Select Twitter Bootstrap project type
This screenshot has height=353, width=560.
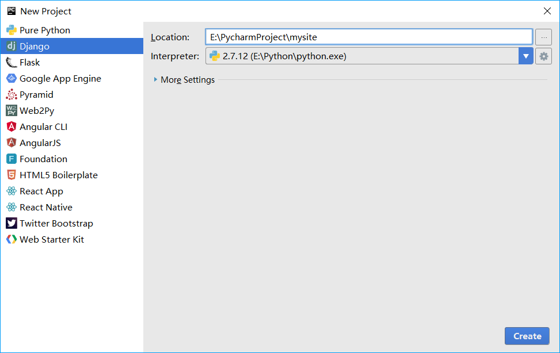pos(72,224)
